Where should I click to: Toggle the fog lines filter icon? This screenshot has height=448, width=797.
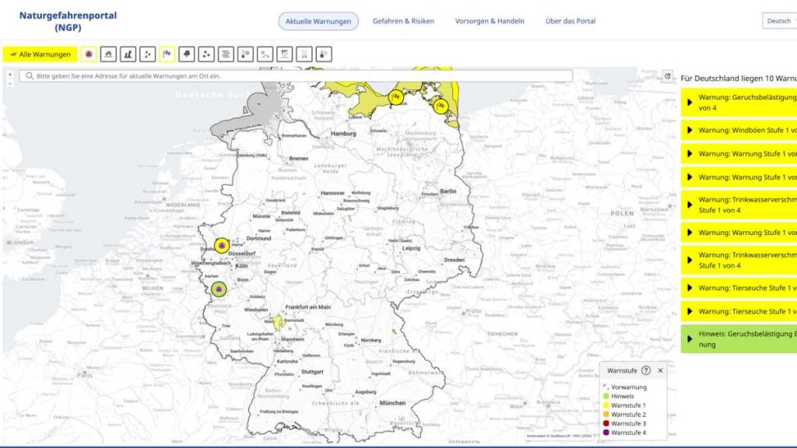click(x=226, y=54)
